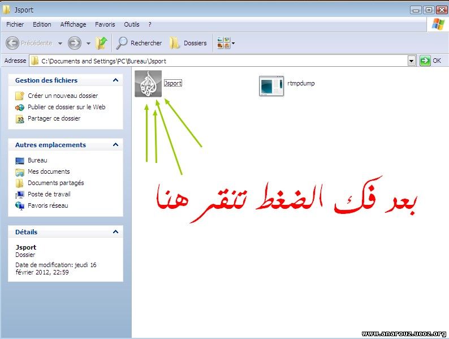Click the green OK go arrow
Image resolution: width=449 pixels, height=339 pixels.
425,61
